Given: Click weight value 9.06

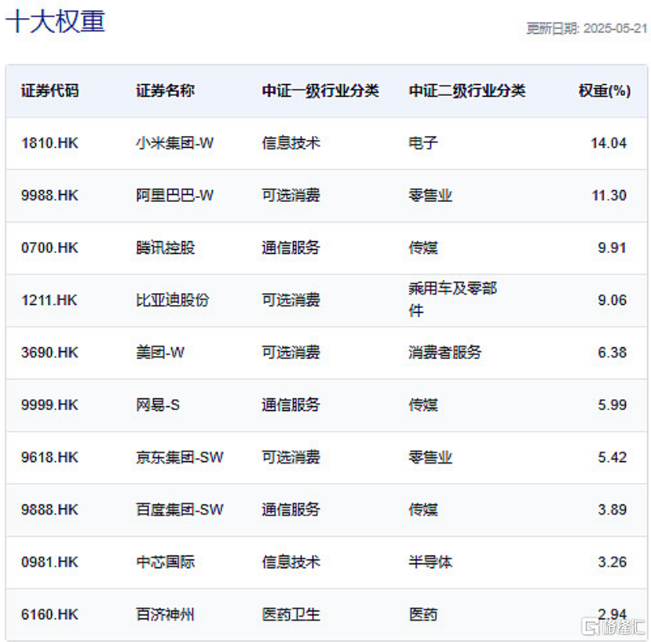Looking at the screenshot, I should pos(612,300).
